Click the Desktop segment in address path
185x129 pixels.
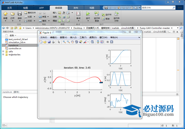78,28
